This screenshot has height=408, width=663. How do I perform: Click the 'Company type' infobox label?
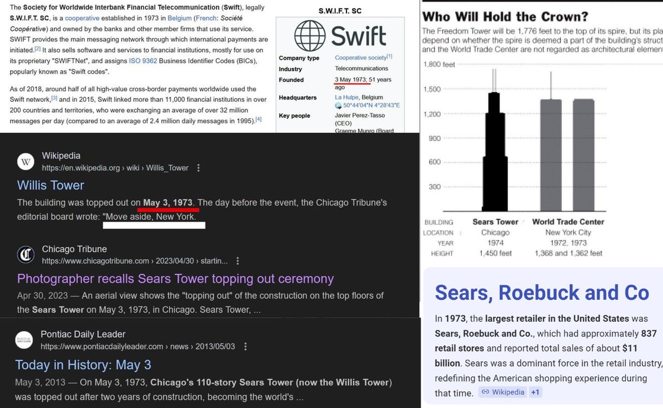point(299,57)
